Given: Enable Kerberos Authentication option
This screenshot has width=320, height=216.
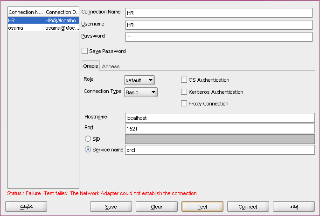Looking at the screenshot, I should [x=184, y=92].
